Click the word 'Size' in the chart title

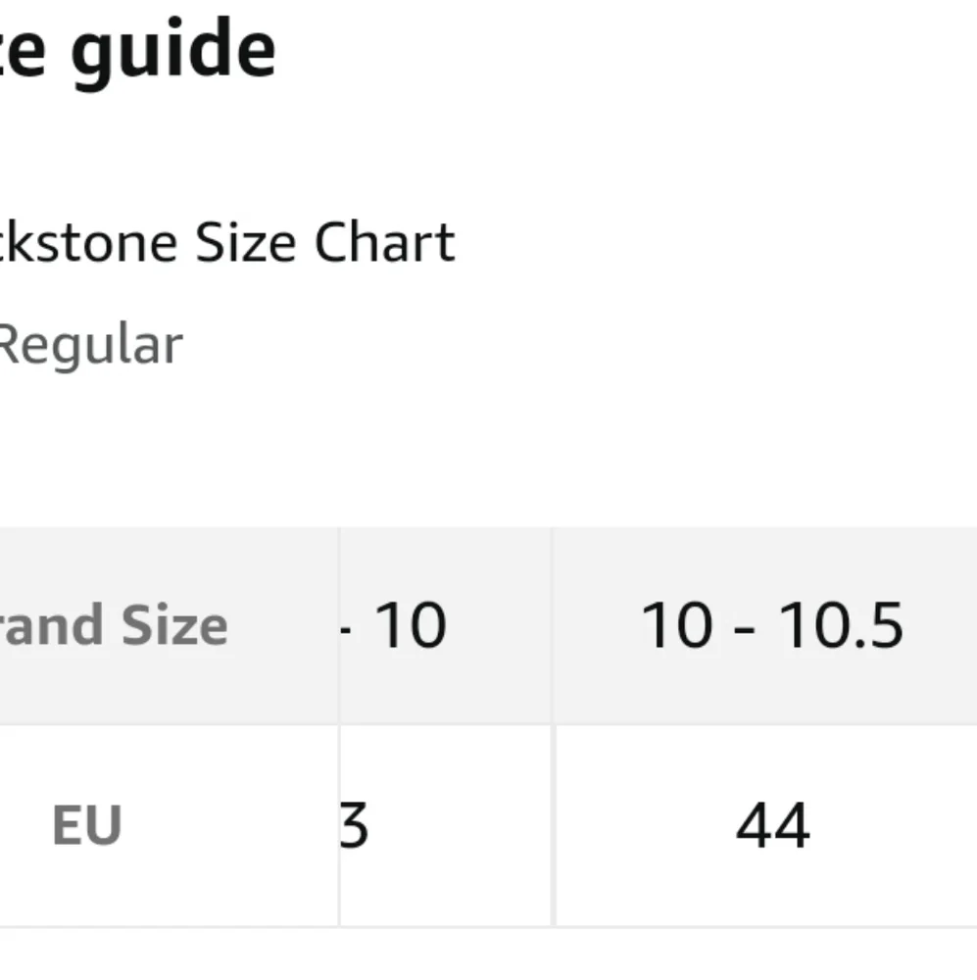point(245,242)
